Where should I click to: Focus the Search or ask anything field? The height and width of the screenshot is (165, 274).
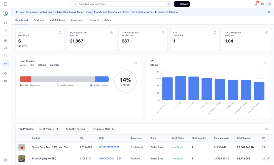coord(121,4)
